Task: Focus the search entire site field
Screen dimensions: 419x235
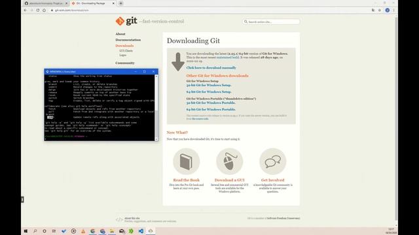Action: pyautogui.click(x=272, y=22)
